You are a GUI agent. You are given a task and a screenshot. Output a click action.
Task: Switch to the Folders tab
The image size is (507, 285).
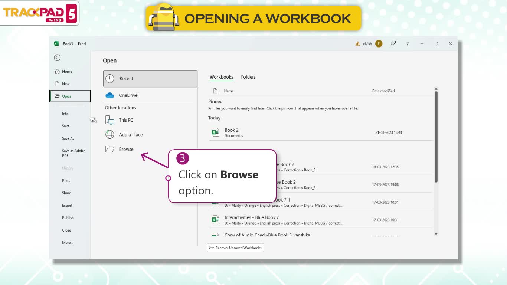tap(248, 77)
